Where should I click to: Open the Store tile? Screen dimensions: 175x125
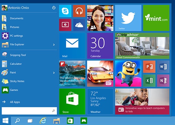pos(72,101)
